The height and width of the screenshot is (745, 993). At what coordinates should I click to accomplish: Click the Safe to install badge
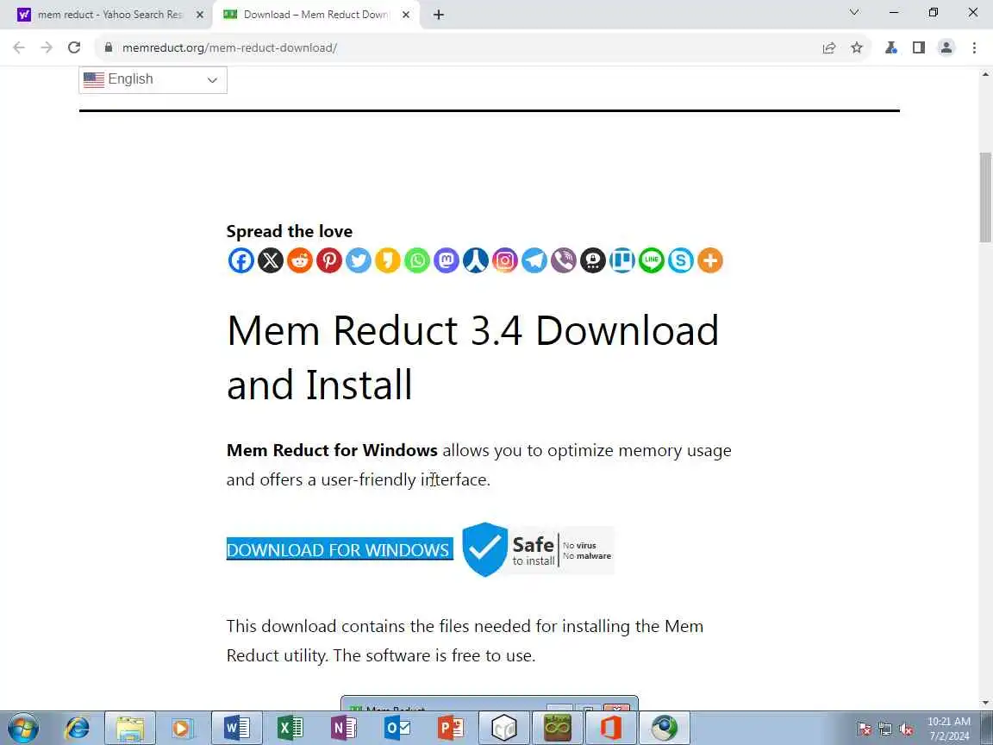tap(538, 549)
